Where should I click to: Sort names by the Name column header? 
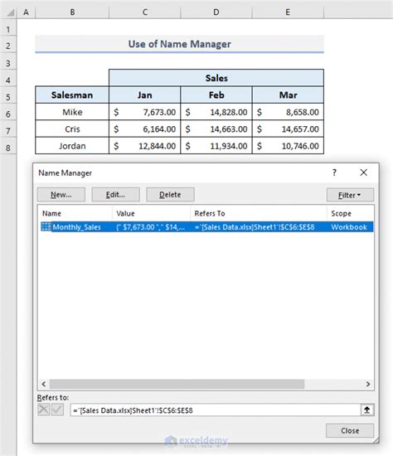pos(75,213)
